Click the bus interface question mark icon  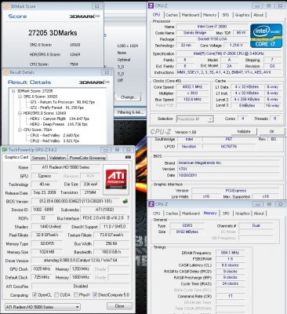[128, 217]
